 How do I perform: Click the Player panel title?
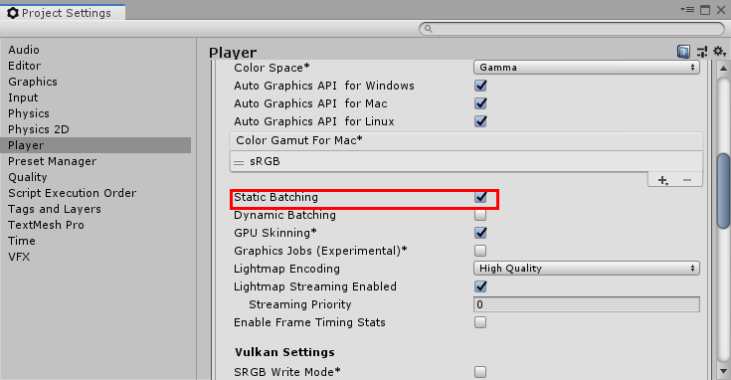233,52
